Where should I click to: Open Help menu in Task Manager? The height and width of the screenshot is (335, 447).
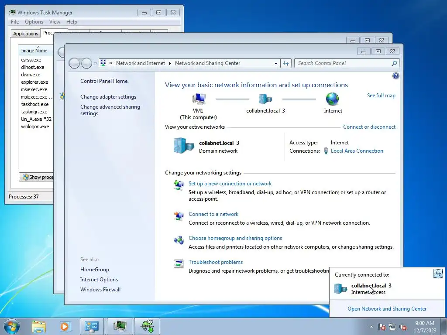click(x=72, y=22)
